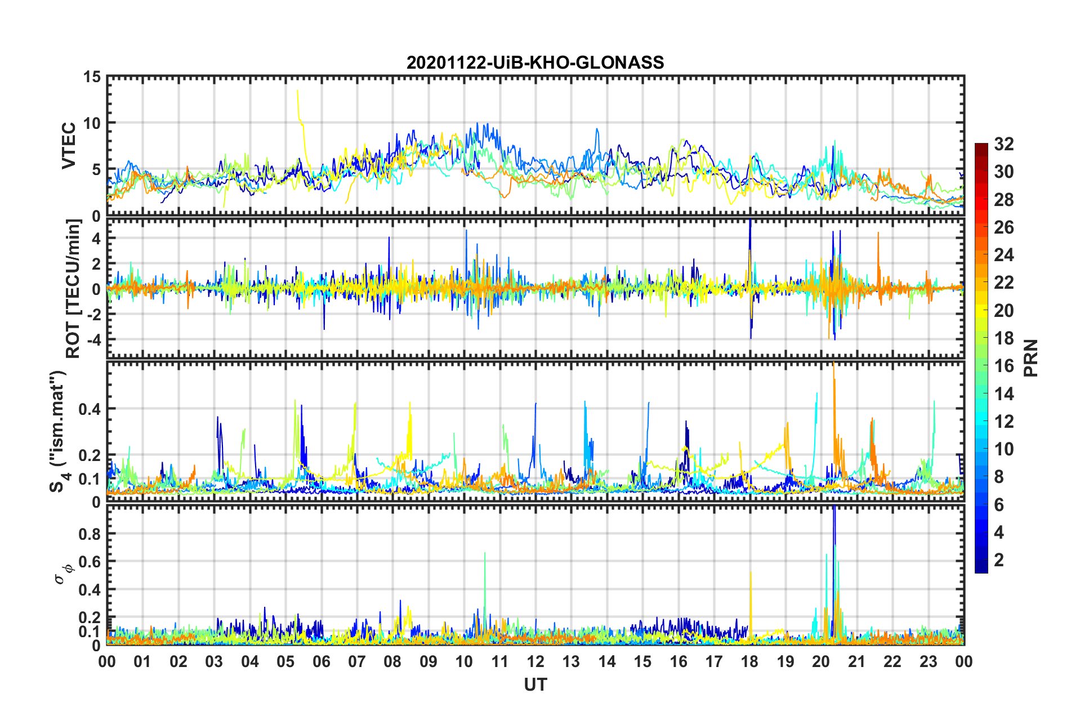Click the VTEC plot panel
The image size is (1071, 716).
pos(535,146)
